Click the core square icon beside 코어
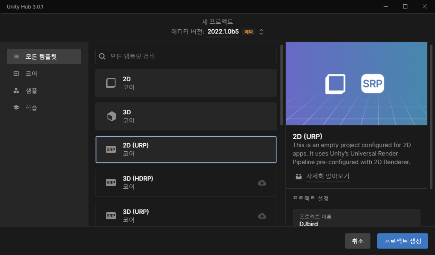Screen dimensions: 435x255 tap(16, 74)
